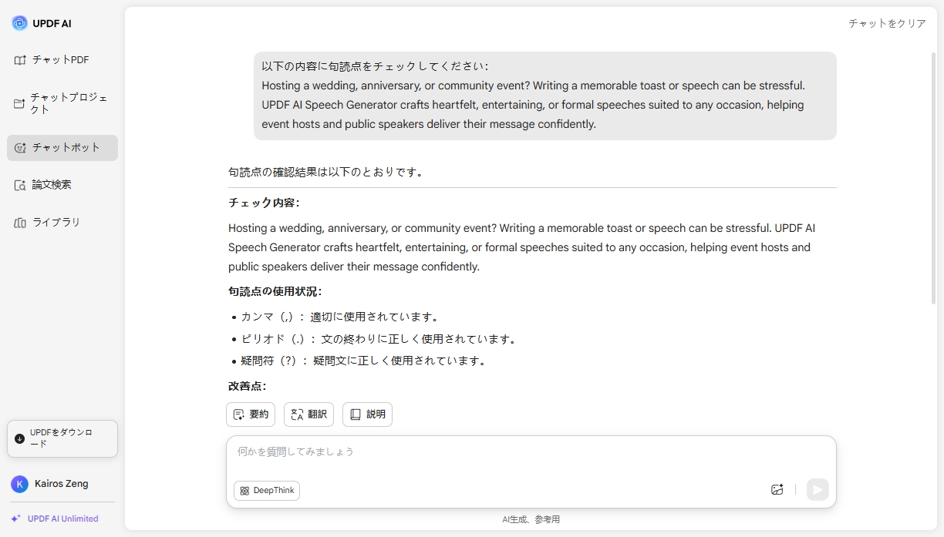Click the DeepThink atom icon

244,491
